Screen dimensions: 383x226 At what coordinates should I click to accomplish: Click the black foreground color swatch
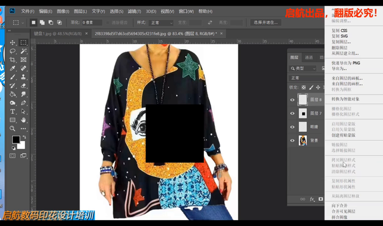[16, 139]
